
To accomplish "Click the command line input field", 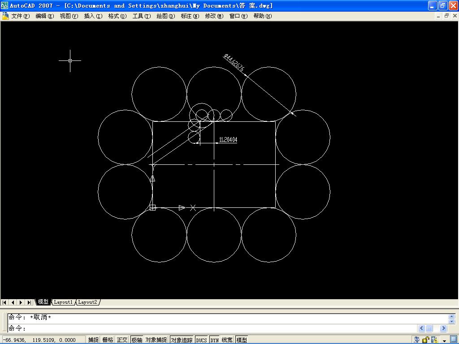I will 212,328.
